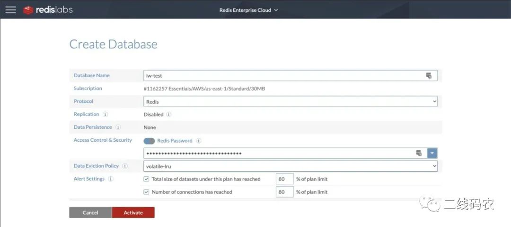The height and width of the screenshot is (227, 511).
Task: Click the Data Eviction Policy info icon
Action: click(x=124, y=166)
